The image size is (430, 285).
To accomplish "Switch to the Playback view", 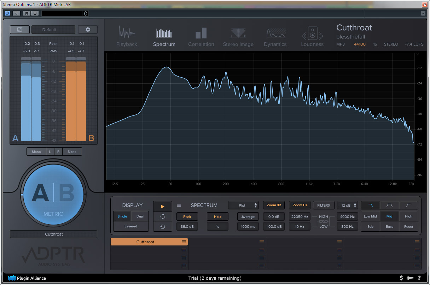I will pos(127,36).
